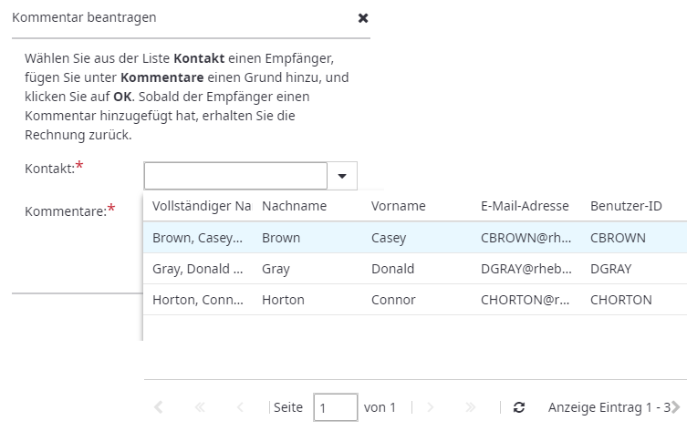This screenshot has height=431, width=687.
Task: Sort by the Benutzer-ID column header
Action: pos(626,206)
